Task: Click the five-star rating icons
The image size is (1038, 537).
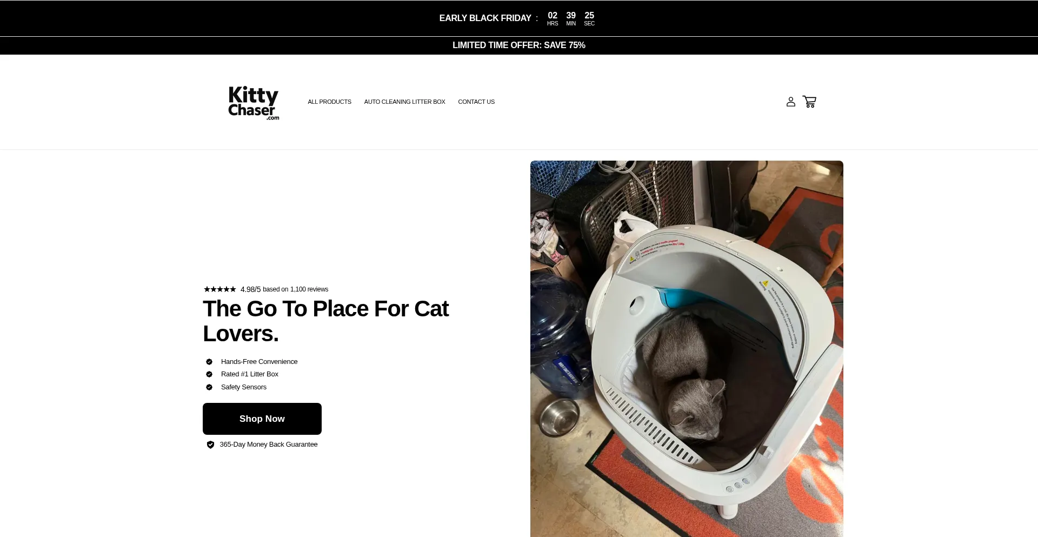Action: (x=220, y=289)
